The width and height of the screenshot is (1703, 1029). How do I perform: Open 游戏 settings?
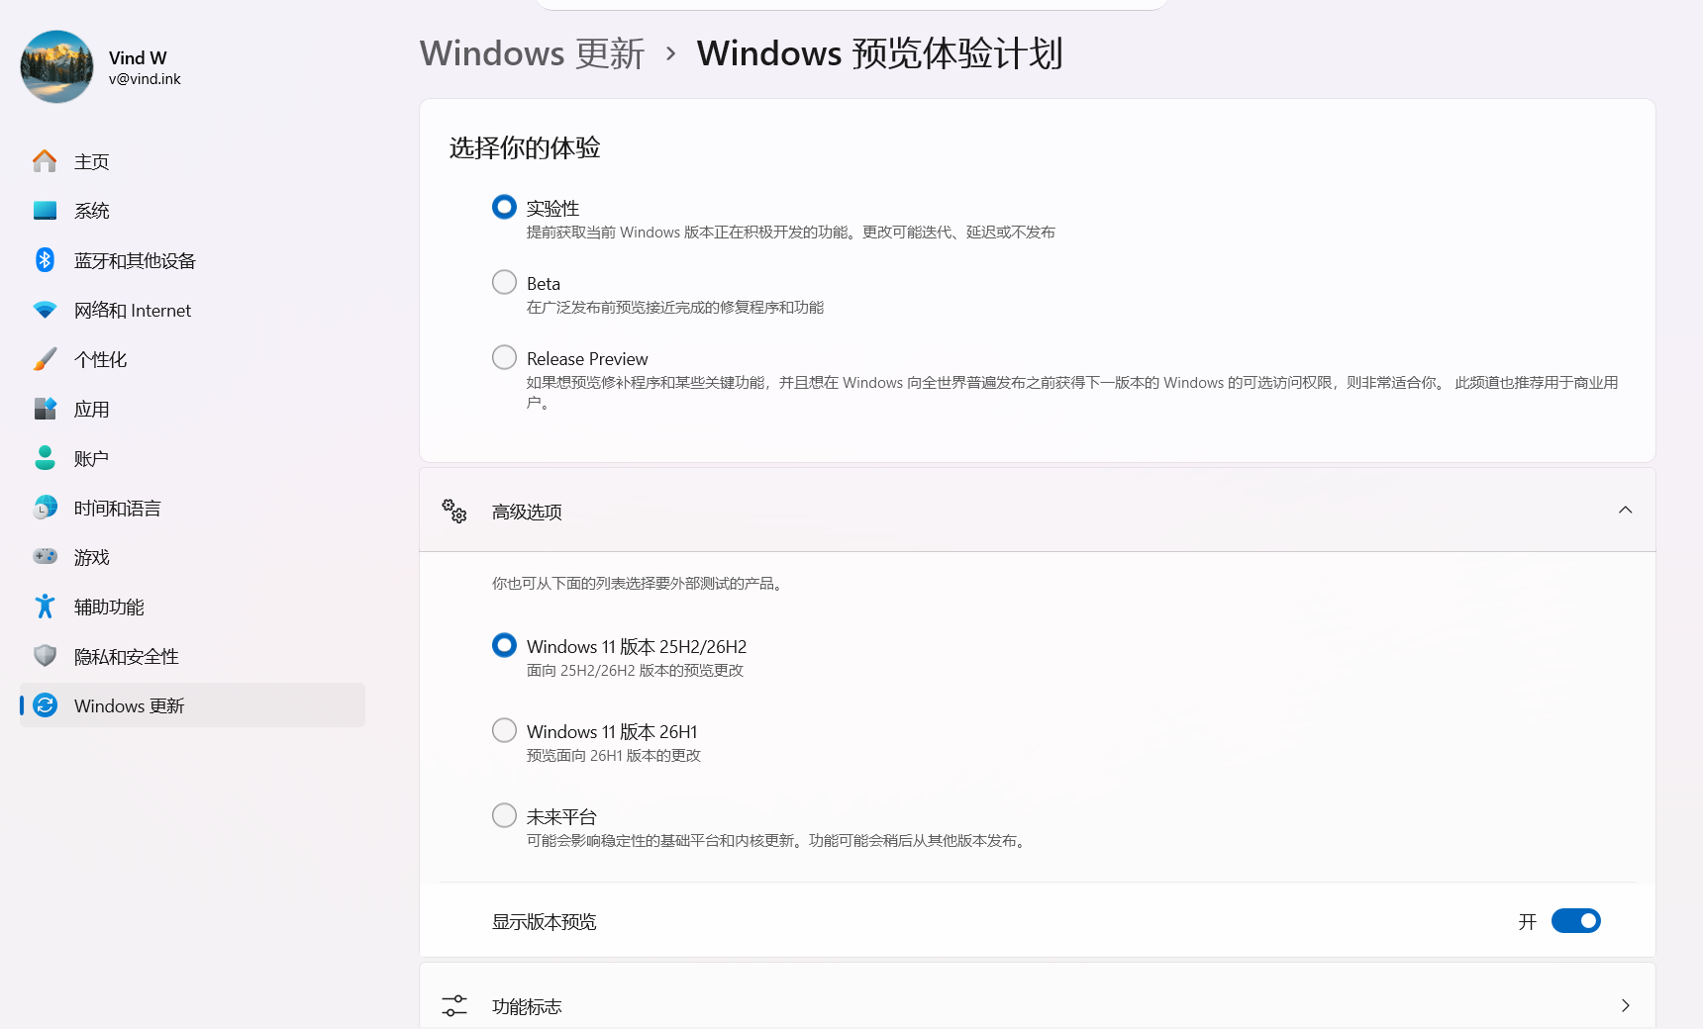pyautogui.click(x=192, y=557)
